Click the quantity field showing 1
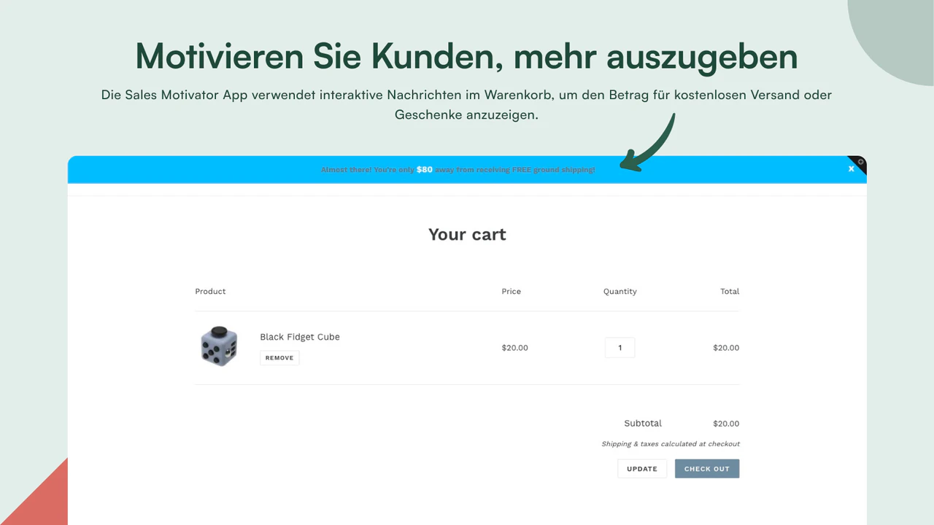 [620, 348]
